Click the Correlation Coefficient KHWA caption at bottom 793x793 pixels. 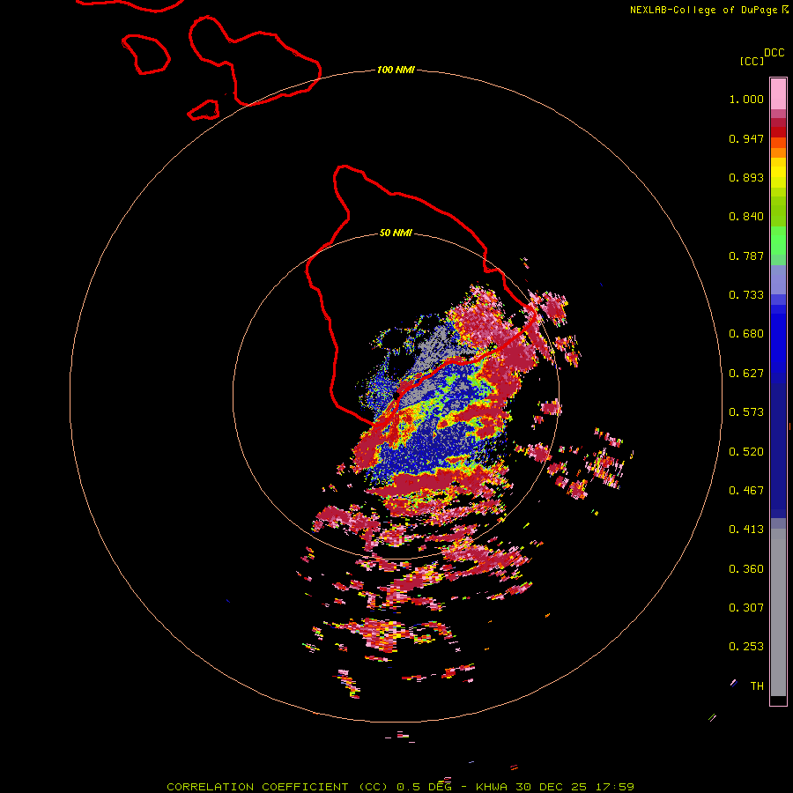pyautogui.click(x=400, y=787)
